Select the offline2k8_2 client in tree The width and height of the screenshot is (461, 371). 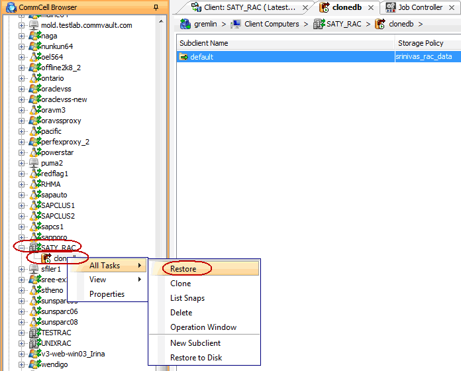pos(60,68)
